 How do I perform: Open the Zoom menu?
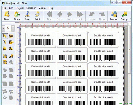42,8
